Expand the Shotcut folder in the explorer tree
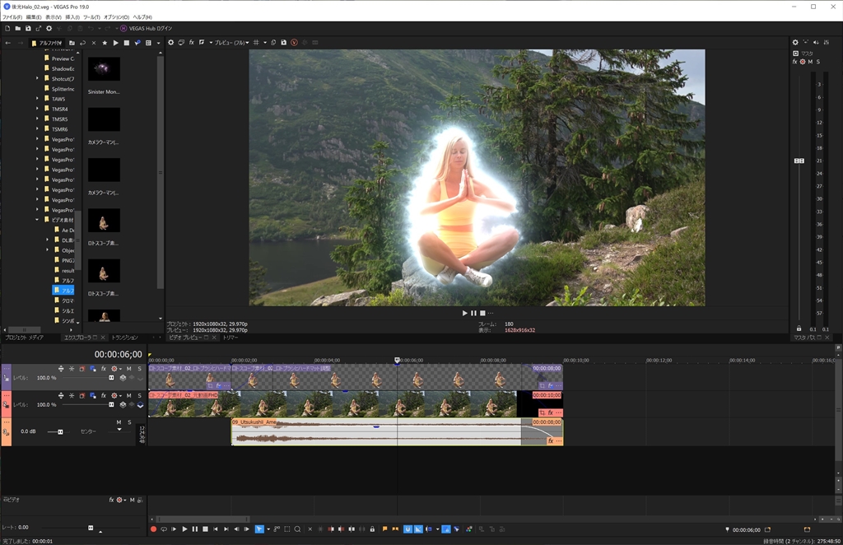 [37, 78]
